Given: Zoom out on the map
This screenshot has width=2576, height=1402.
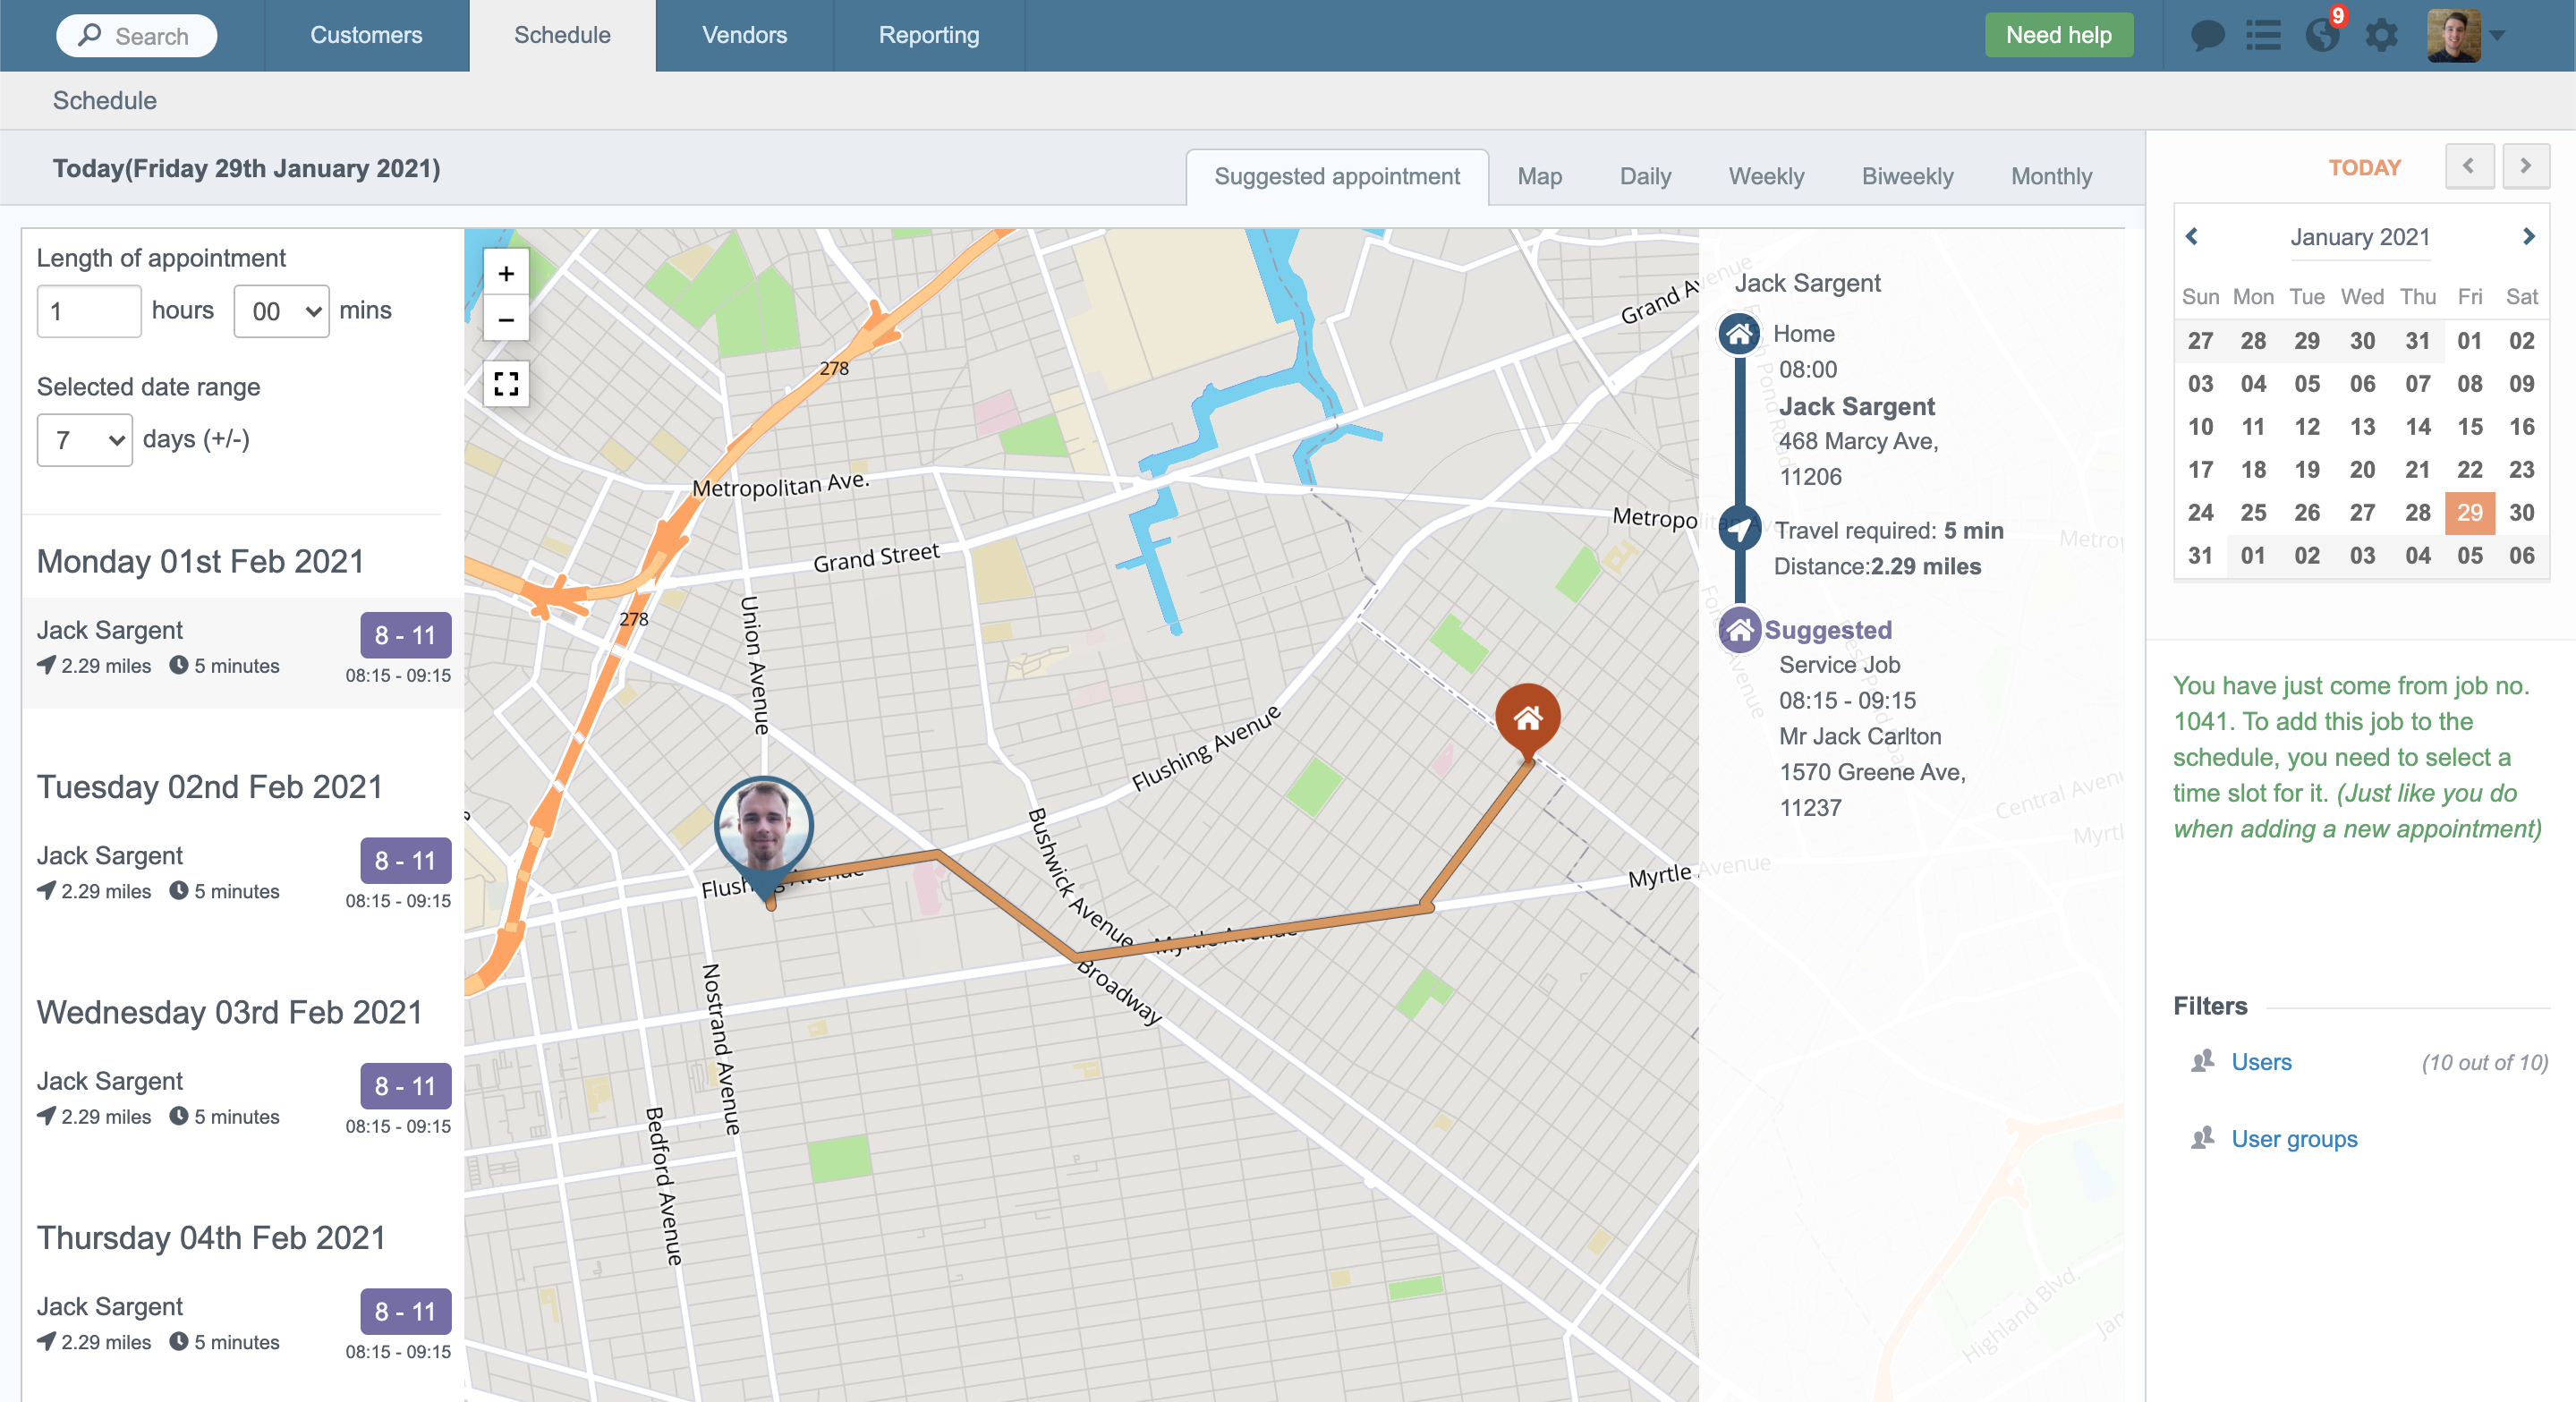Looking at the screenshot, I should click(506, 320).
